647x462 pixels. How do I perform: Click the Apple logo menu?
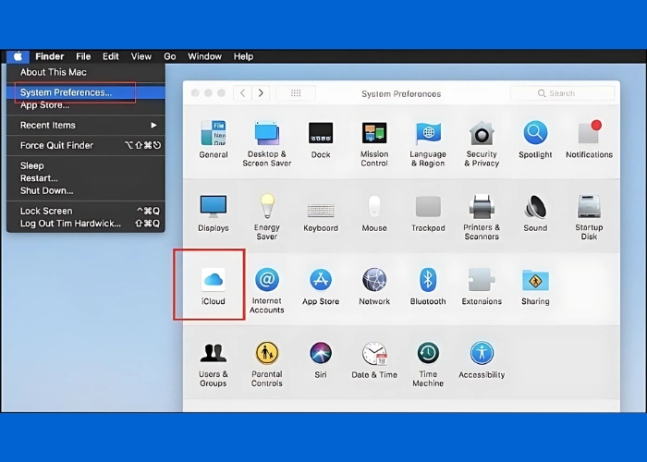18,56
